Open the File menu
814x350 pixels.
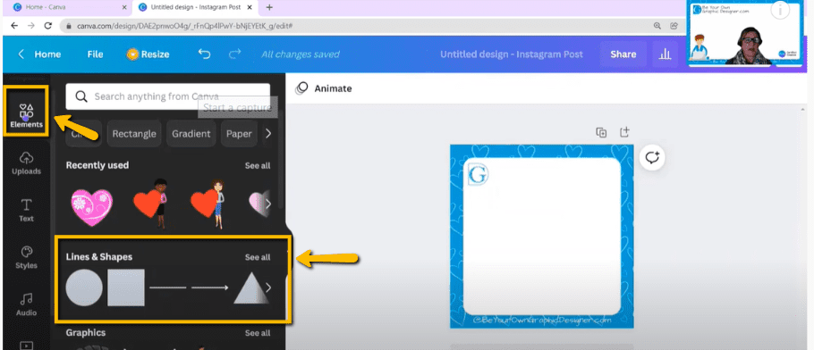95,54
